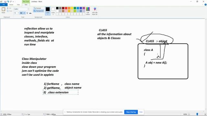Click the vertical scrollbar on the canvas

206,64
